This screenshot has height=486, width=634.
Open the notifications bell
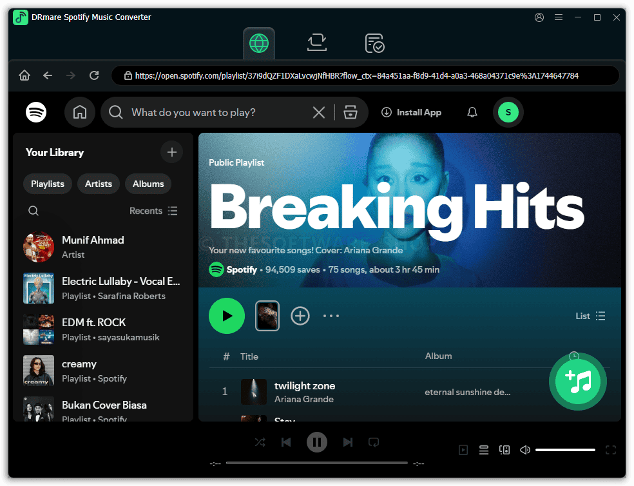472,112
